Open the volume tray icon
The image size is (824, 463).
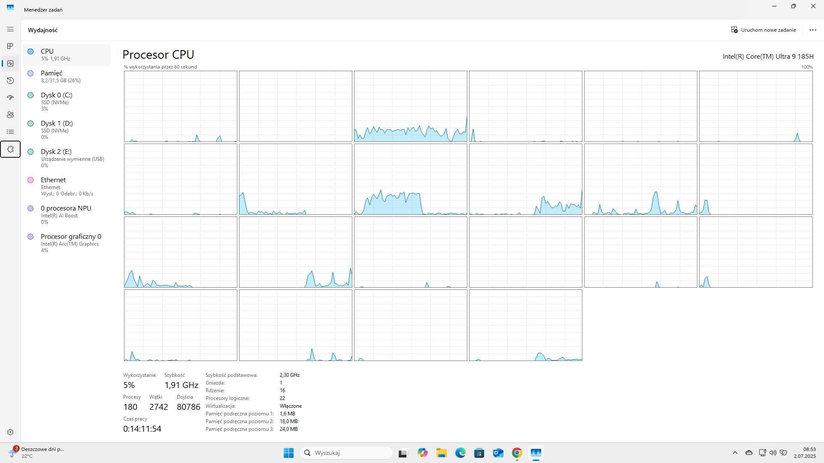point(772,453)
